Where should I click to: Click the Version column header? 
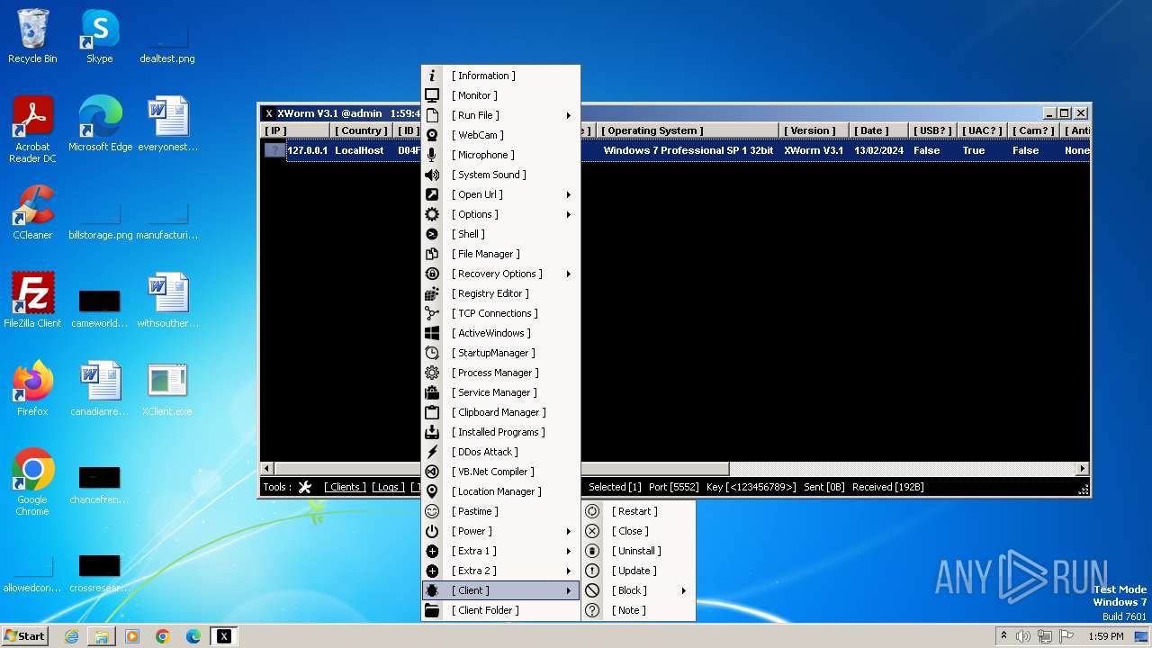pos(814,130)
